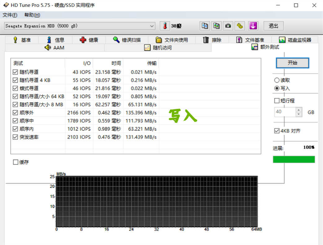This screenshot has width=323, height=245.
Task: Click the 0.216 MB/s transfer value
Action: coord(144,80)
